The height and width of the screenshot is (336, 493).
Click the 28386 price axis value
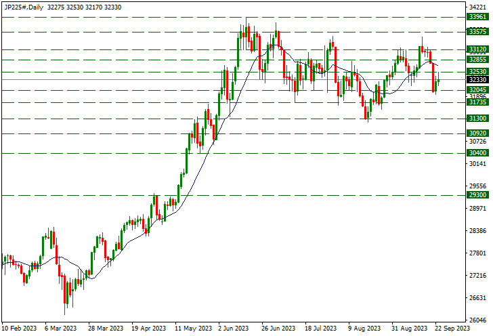tap(477, 231)
